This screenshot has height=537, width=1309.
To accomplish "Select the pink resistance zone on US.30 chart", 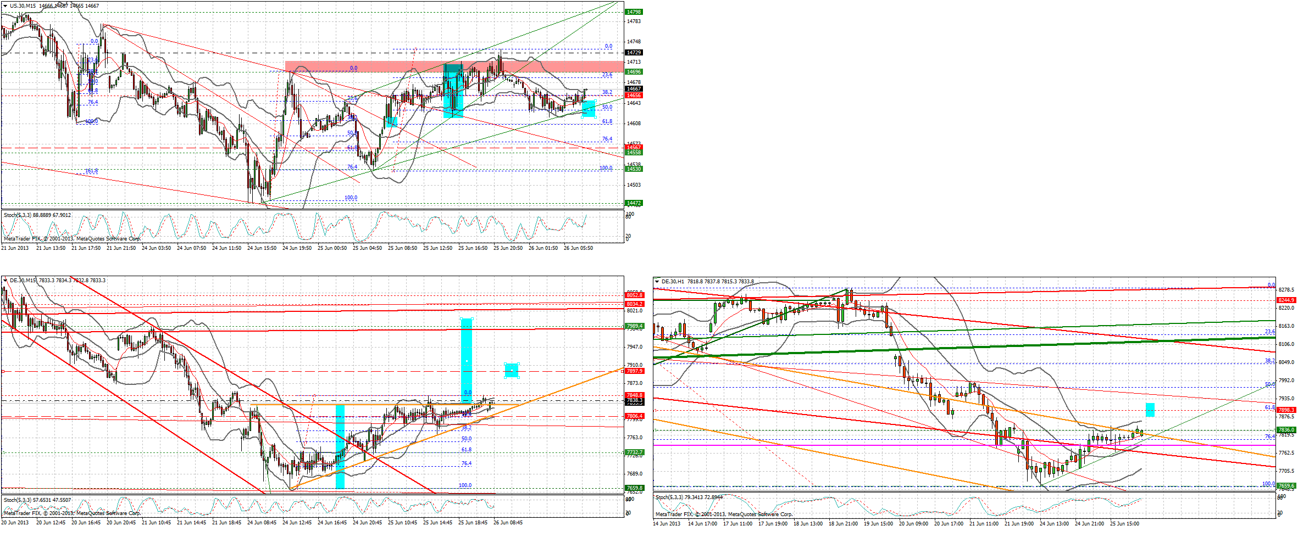I will pyautogui.click(x=454, y=66).
